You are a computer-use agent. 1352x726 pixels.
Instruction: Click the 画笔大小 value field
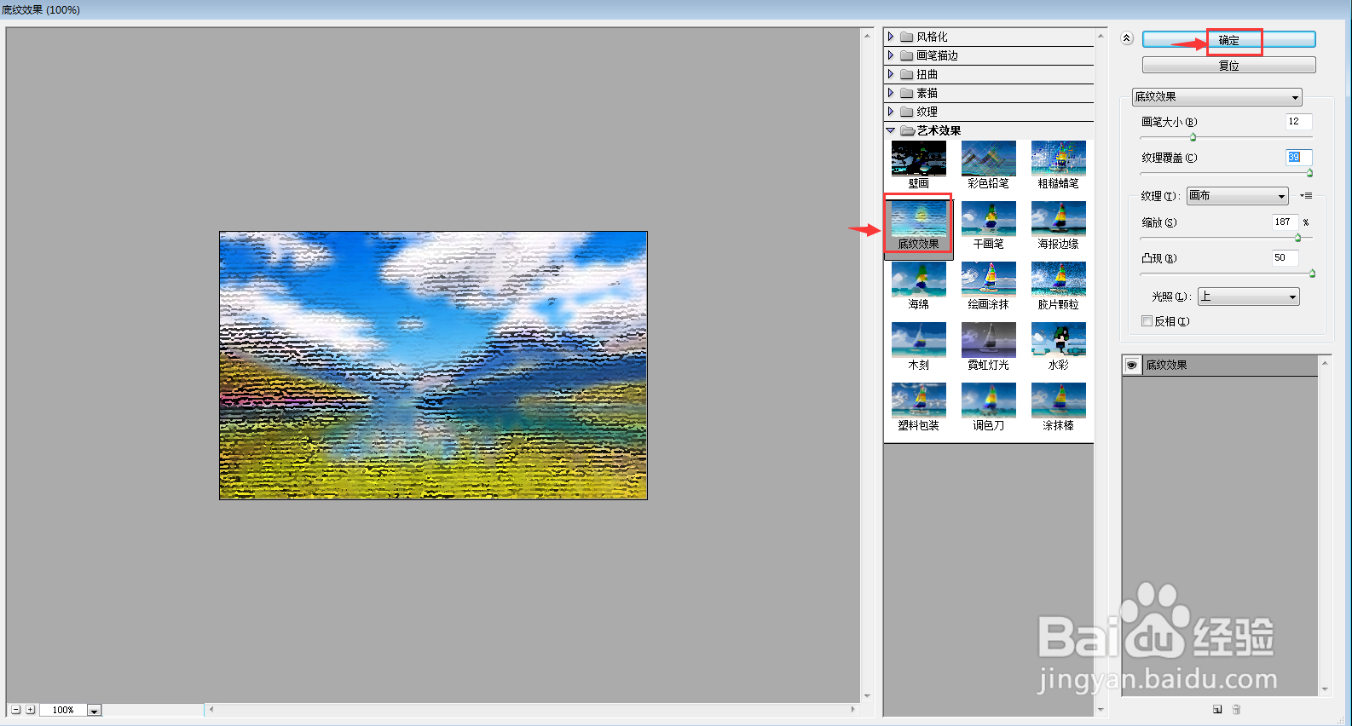click(1298, 122)
